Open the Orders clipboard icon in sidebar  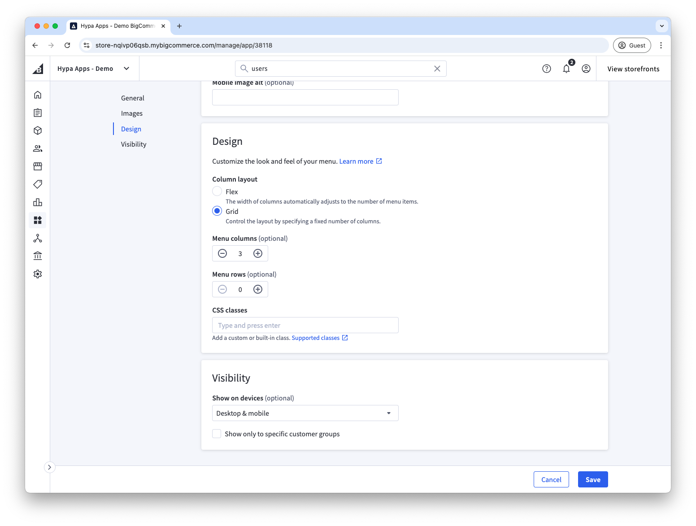(x=38, y=113)
